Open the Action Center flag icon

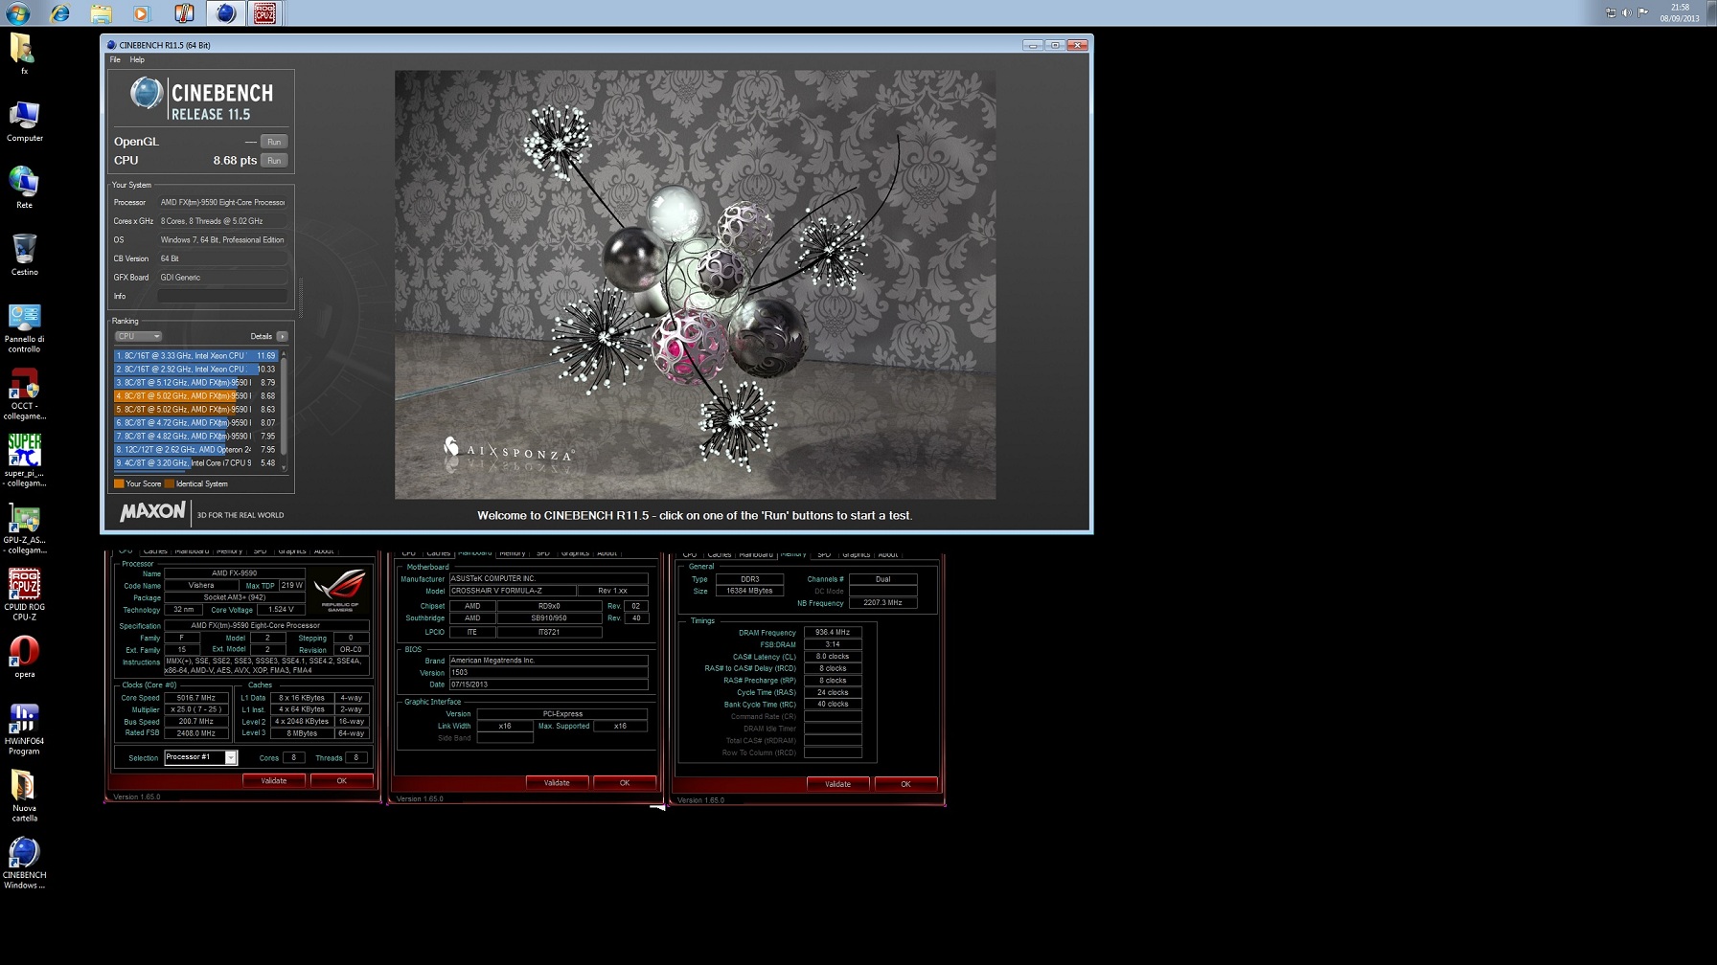coord(1642,12)
